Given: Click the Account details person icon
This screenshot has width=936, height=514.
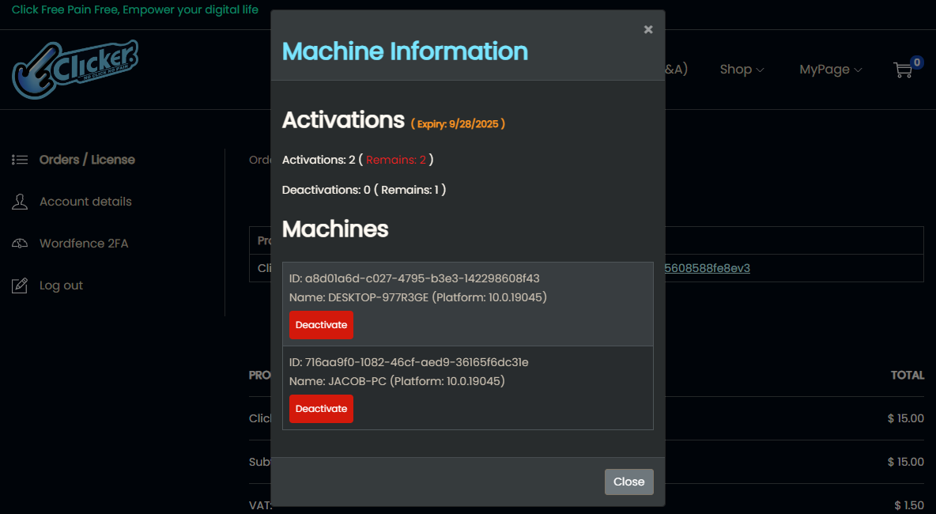Looking at the screenshot, I should [x=20, y=202].
